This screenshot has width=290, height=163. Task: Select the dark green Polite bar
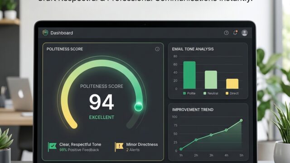tap(189, 75)
